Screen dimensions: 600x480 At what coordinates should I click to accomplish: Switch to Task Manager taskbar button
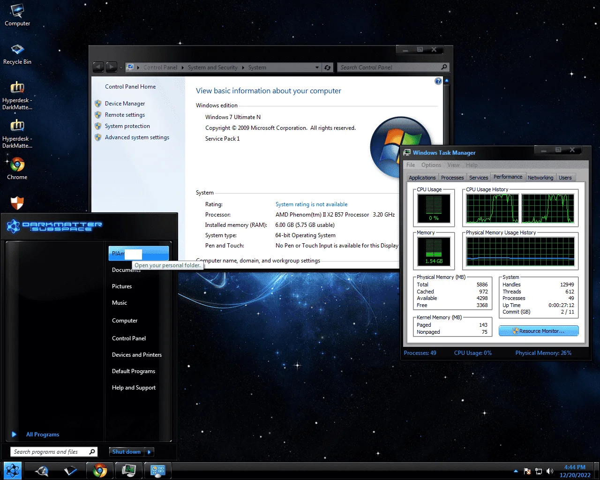pyautogui.click(x=128, y=470)
